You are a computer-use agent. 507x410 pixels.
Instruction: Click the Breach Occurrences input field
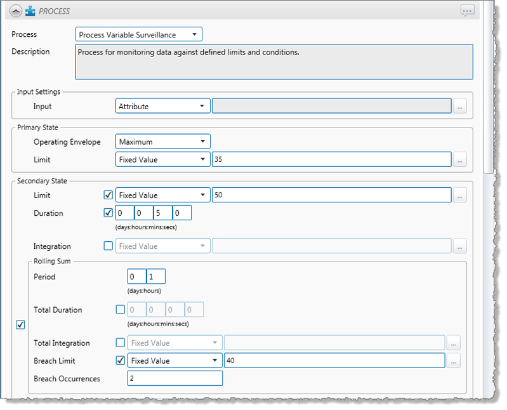tap(174, 379)
